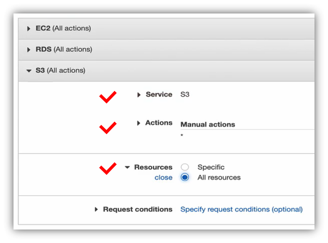Expand the Service row triangle

pyautogui.click(x=139, y=95)
